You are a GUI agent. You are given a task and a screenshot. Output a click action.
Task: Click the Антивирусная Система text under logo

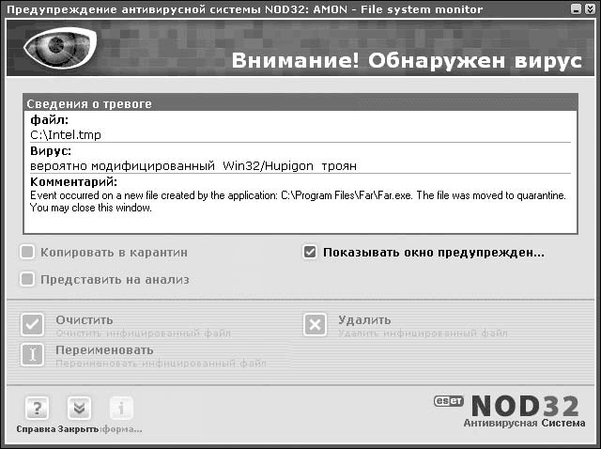click(x=523, y=424)
